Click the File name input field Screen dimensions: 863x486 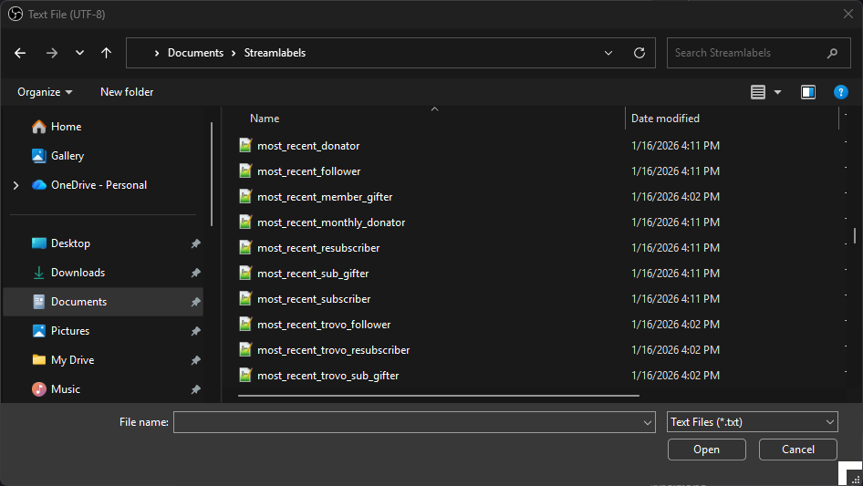pyautogui.click(x=407, y=422)
